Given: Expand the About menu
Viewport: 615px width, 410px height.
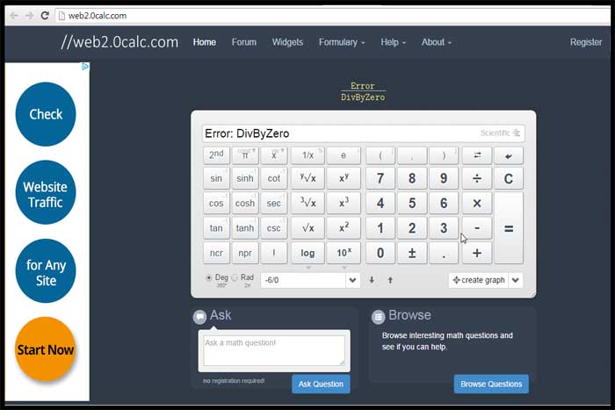Looking at the screenshot, I should point(437,42).
